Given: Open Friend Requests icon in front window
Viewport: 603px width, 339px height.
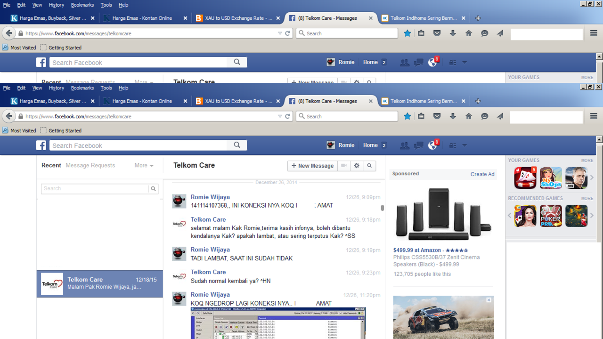Looking at the screenshot, I should pos(404,145).
